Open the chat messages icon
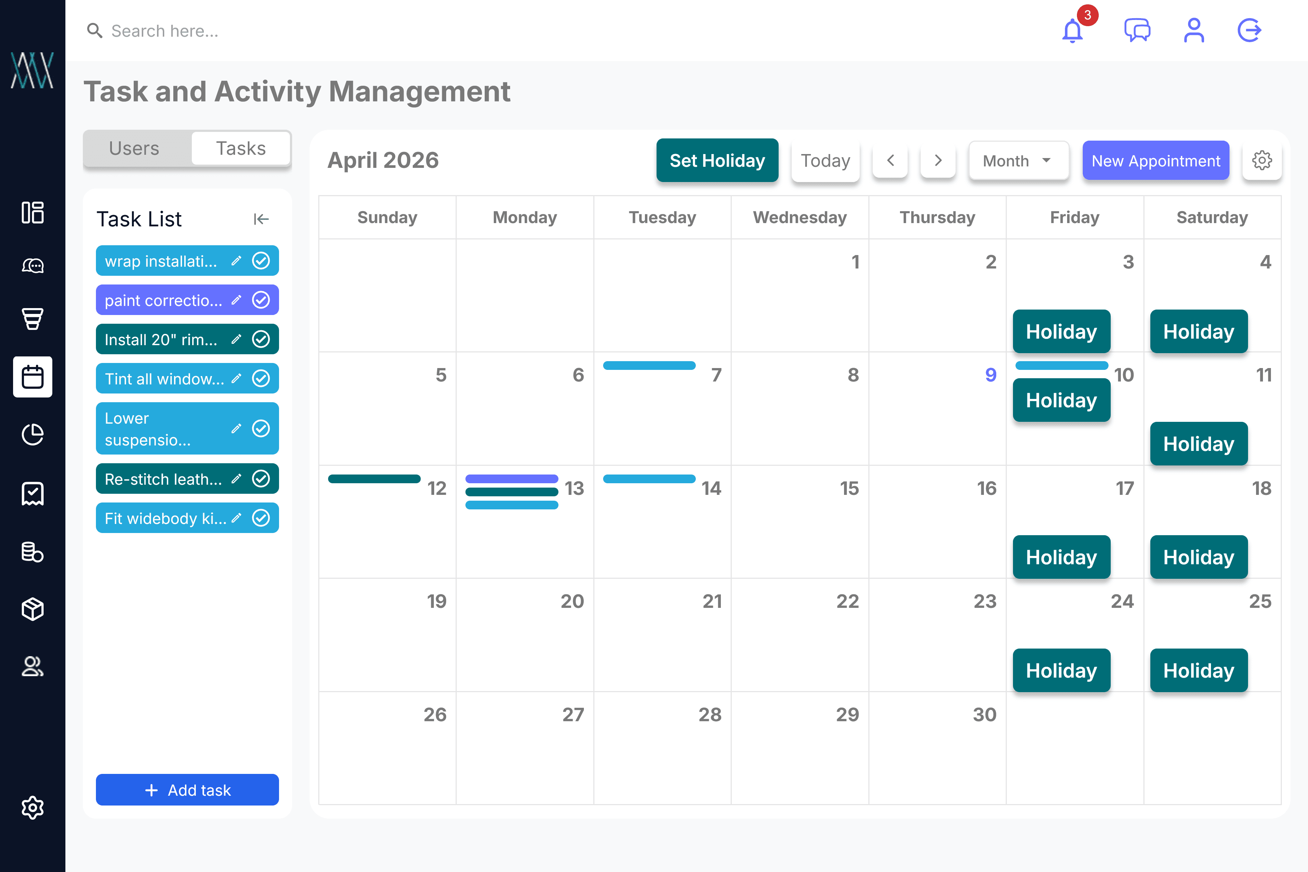This screenshot has height=872, width=1308. point(1137,31)
